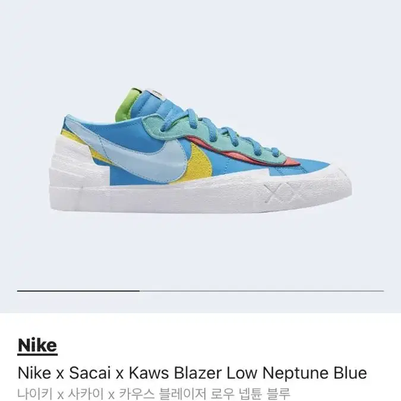
Task: Tap the Korean product name subtitle
Action: click(x=154, y=394)
